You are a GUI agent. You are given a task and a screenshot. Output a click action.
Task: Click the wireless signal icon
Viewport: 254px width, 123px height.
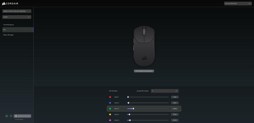click(11, 116)
